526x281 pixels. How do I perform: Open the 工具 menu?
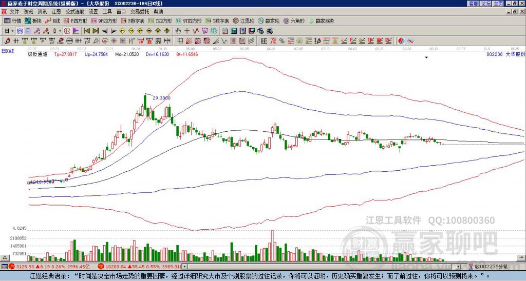tap(107, 12)
